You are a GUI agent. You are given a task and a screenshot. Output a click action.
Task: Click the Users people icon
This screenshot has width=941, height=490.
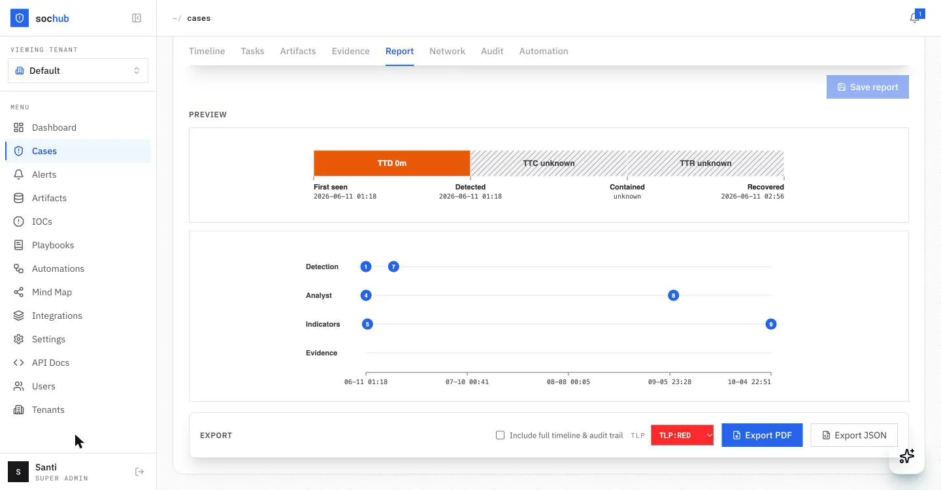click(x=19, y=386)
